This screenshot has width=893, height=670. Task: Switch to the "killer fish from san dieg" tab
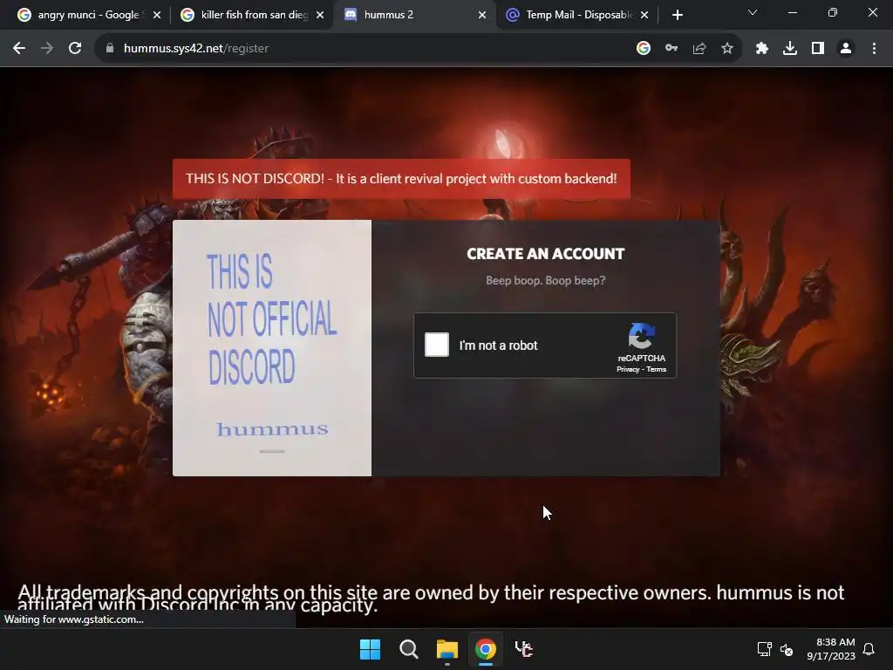click(254, 15)
